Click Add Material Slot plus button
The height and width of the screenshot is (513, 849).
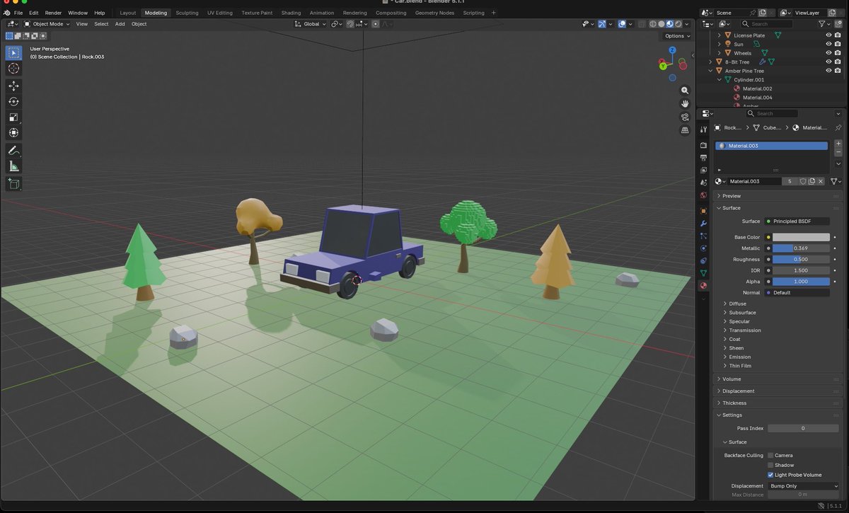[838, 144]
